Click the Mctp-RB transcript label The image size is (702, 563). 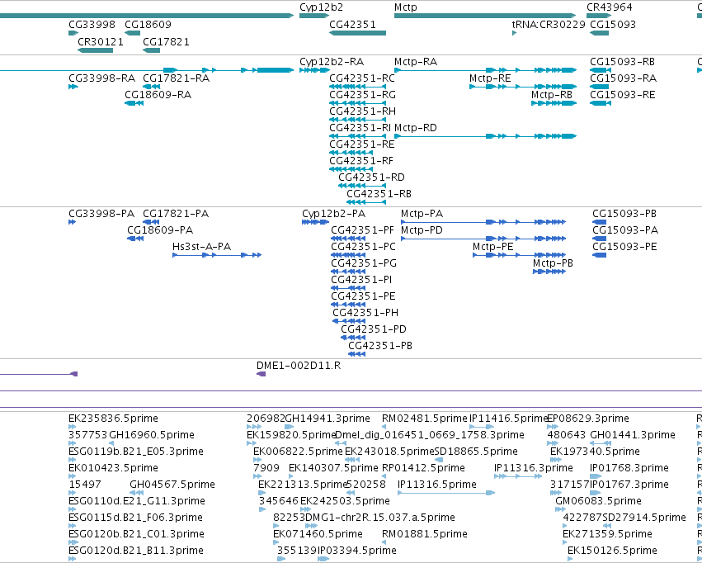click(552, 94)
